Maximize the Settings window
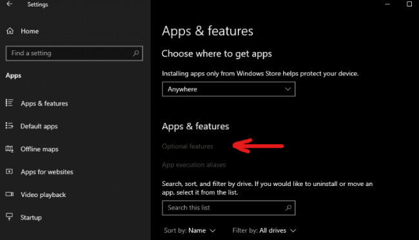 (x=409, y=4)
